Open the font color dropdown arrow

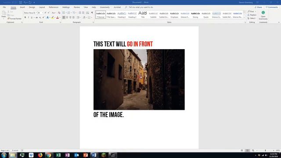point(60,18)
